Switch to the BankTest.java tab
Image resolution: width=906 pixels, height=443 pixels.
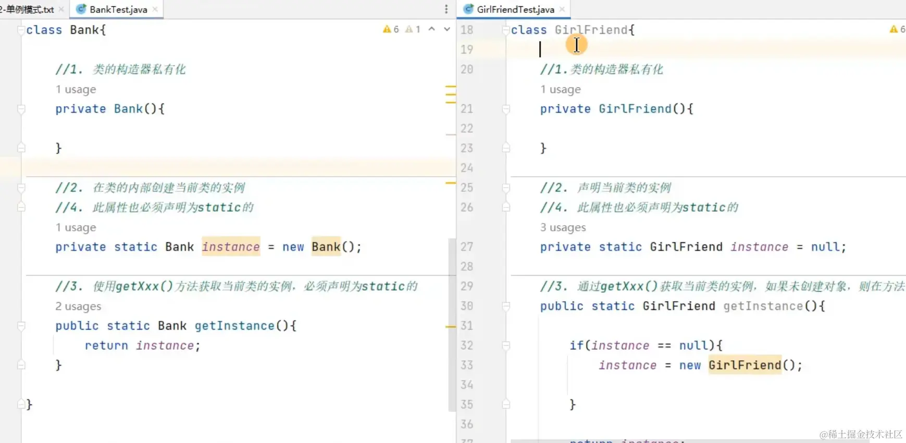tap(118, 9)
